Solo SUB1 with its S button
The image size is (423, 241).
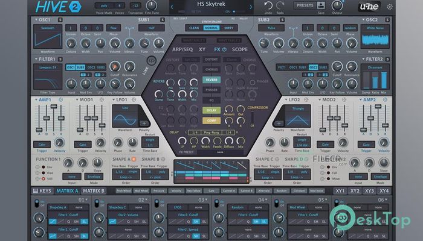(x=163, y=20)
